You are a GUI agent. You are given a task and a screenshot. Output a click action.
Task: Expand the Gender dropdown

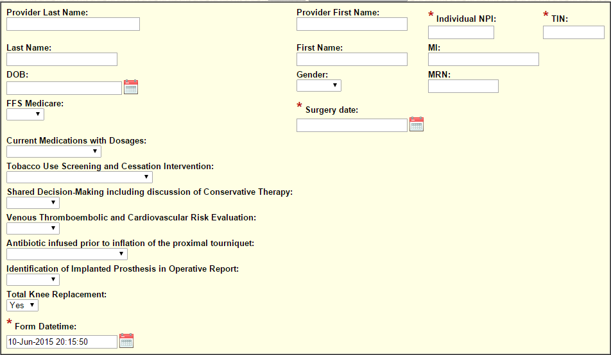(x=319, y=85)
